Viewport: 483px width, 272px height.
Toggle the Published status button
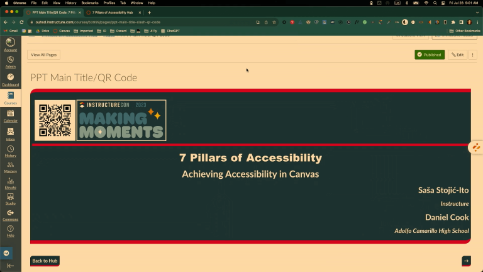pos(430,55)
